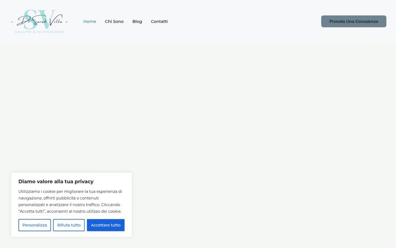The image size is (396, 248).
Task: Click the heading Diamo valore alla tua privacy
Action: 56,181
